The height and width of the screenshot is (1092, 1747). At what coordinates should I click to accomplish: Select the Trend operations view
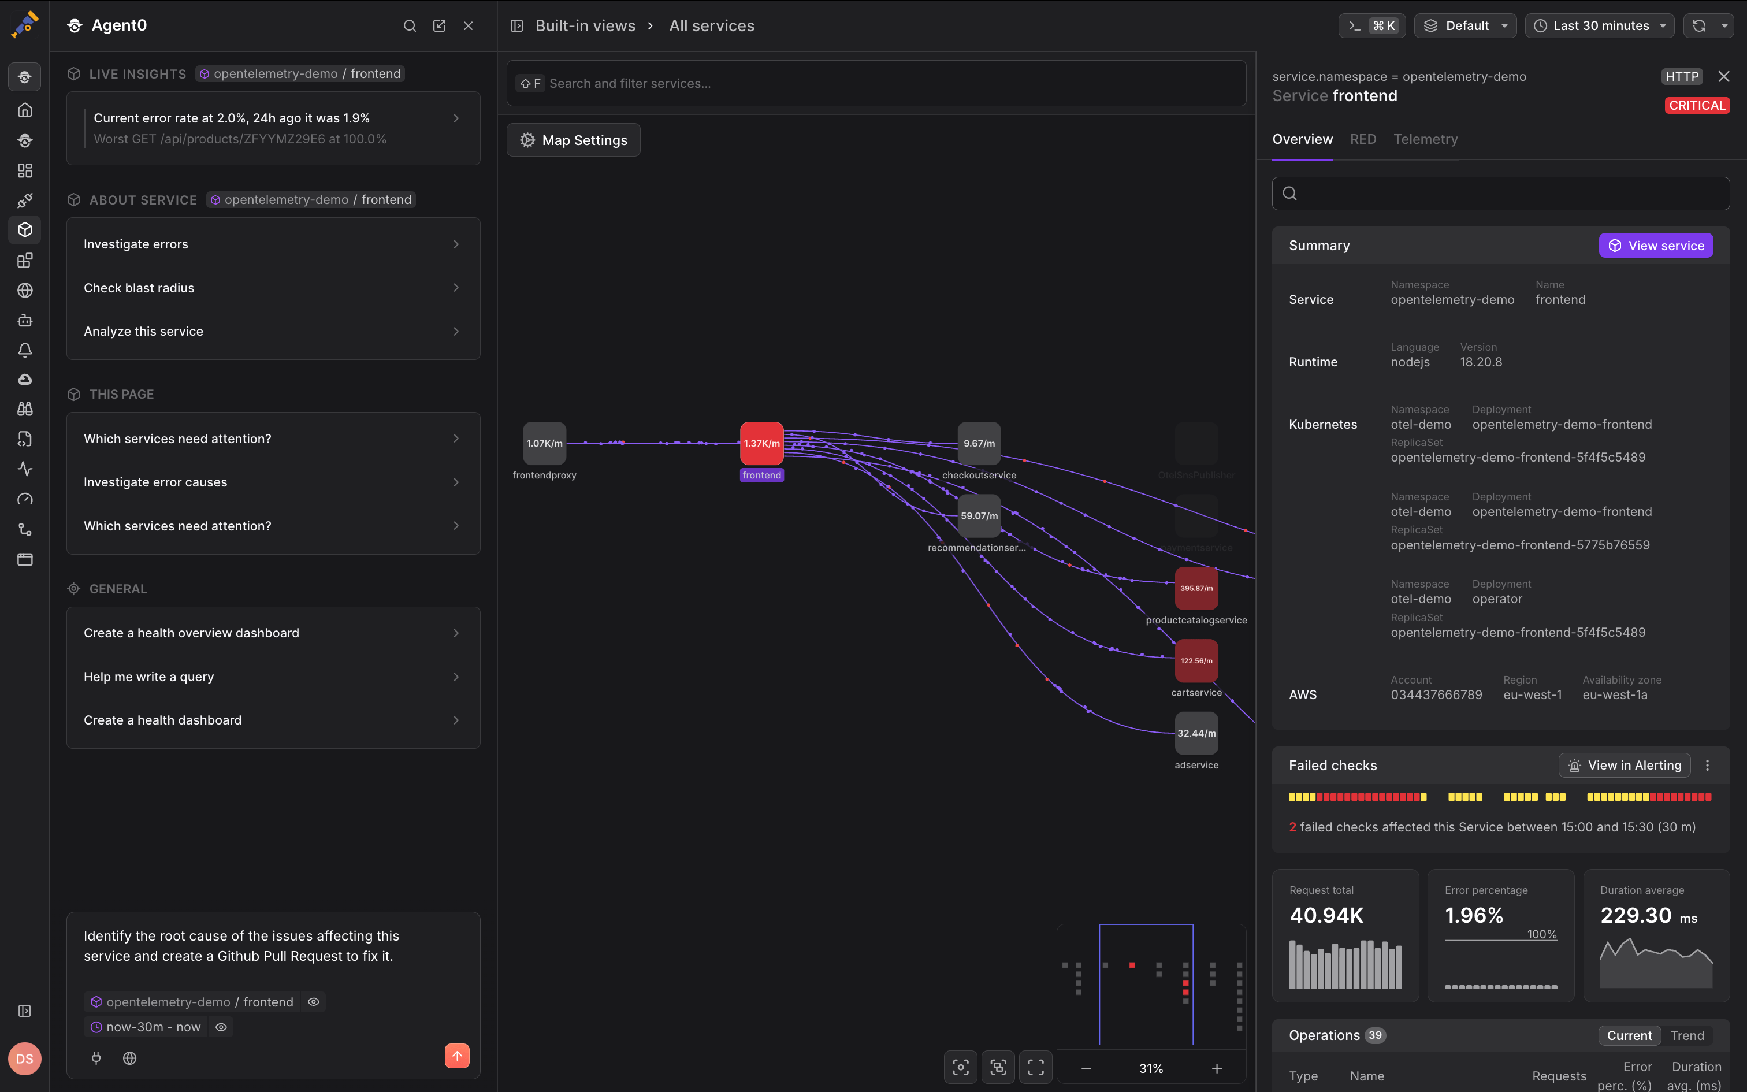click(1687, 1035)
